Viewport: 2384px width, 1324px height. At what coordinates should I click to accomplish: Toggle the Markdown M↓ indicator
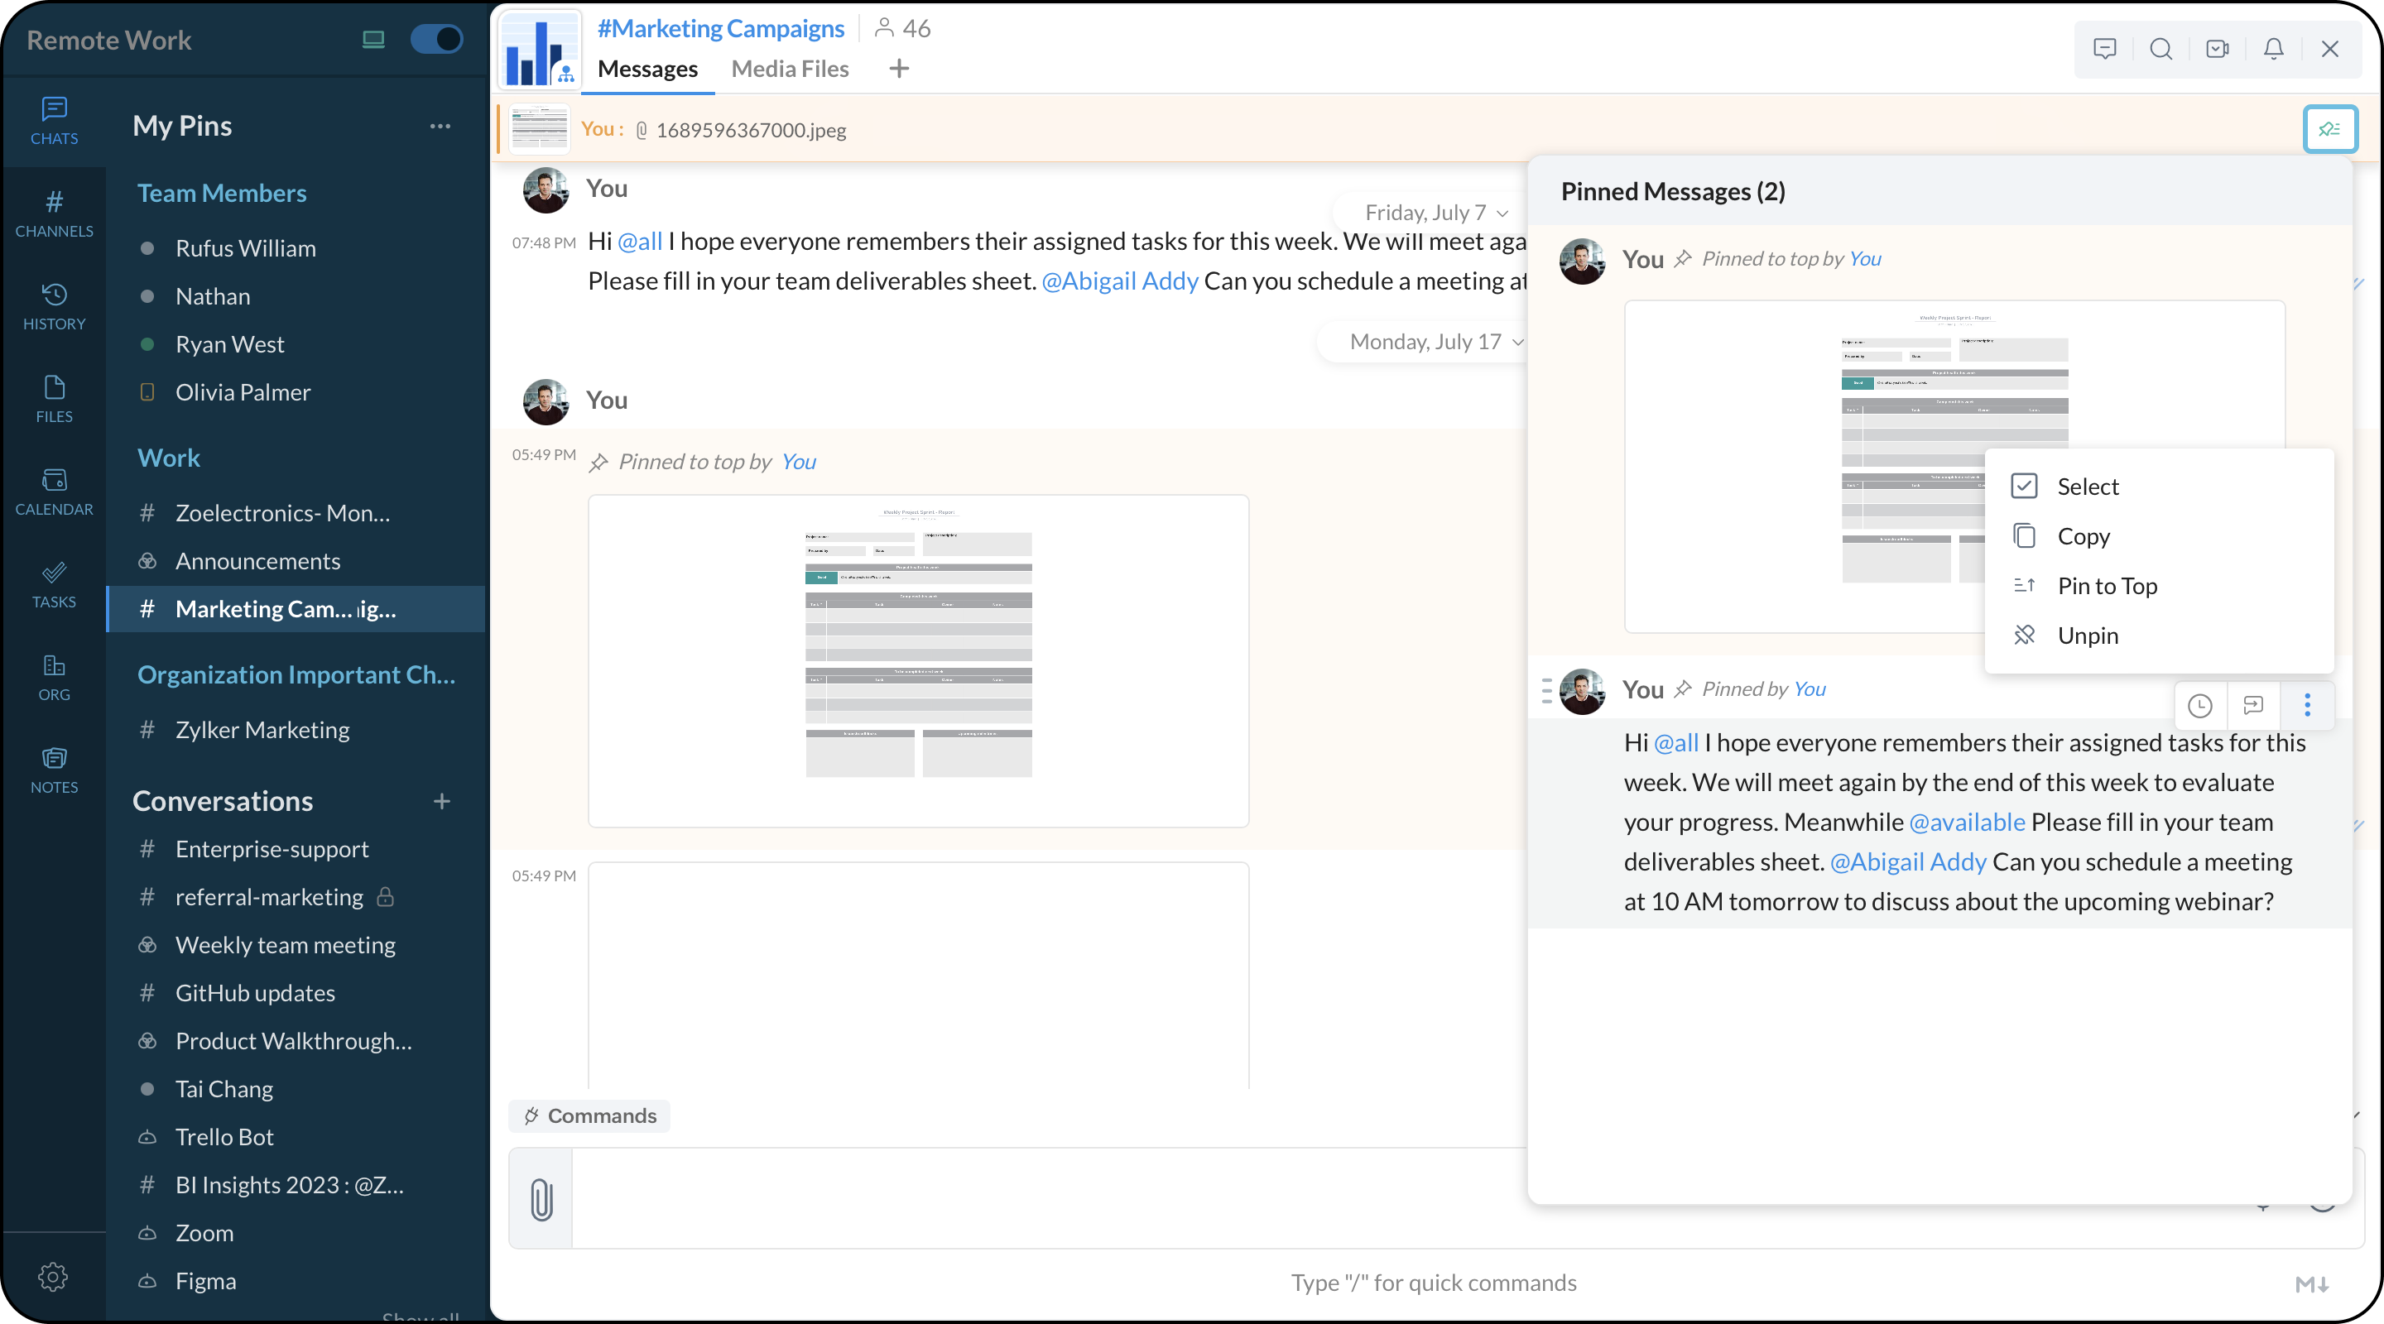(x=2312, y=1283)
